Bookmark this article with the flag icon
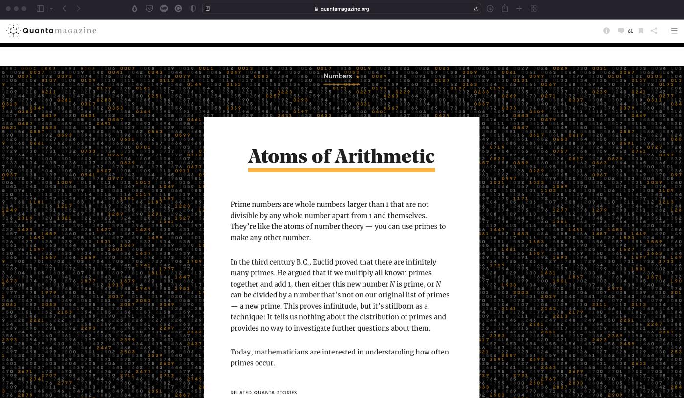The image size is (684, 398). (641, 31)
